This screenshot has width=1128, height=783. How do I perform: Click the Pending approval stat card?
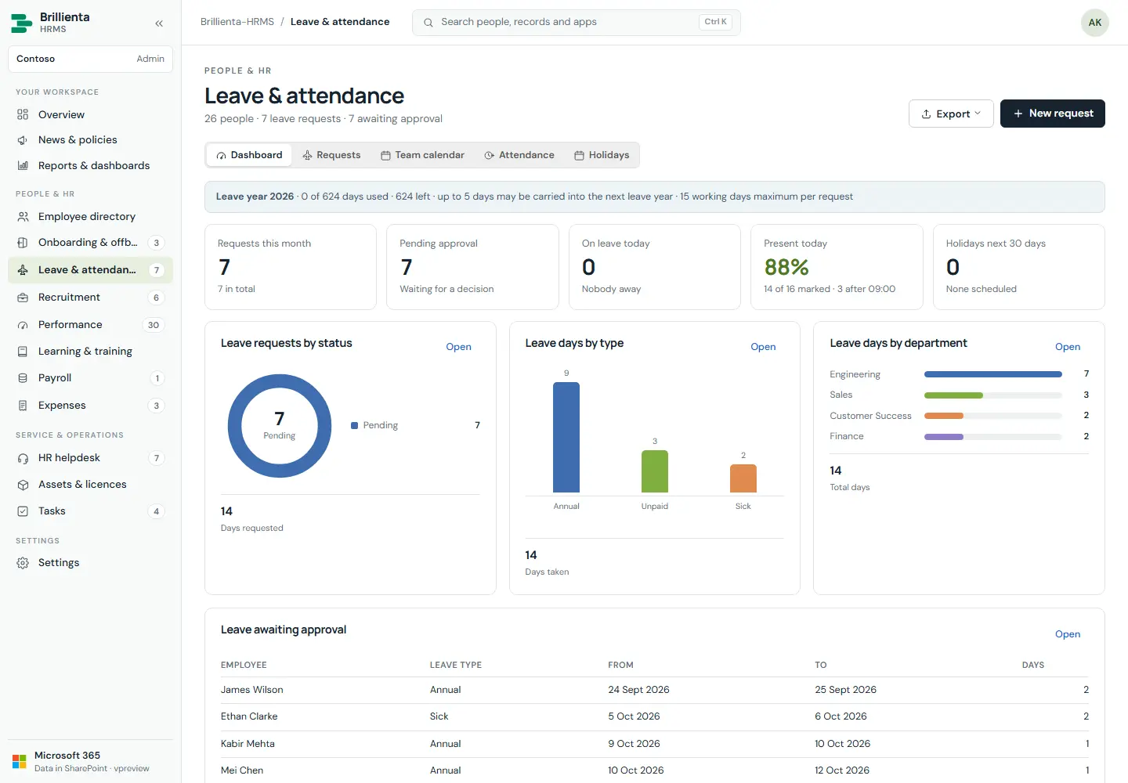pos(472,267)
